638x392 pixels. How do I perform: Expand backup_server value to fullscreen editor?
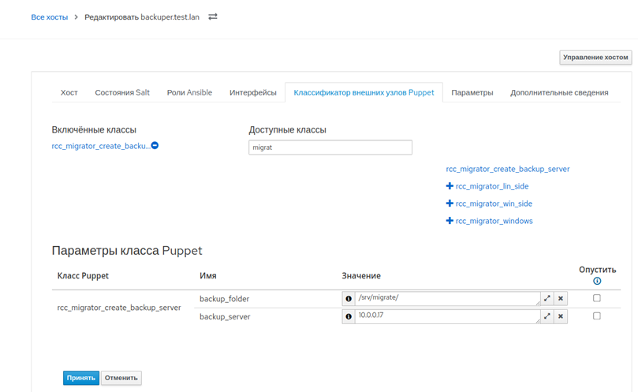tap(547, 316)
